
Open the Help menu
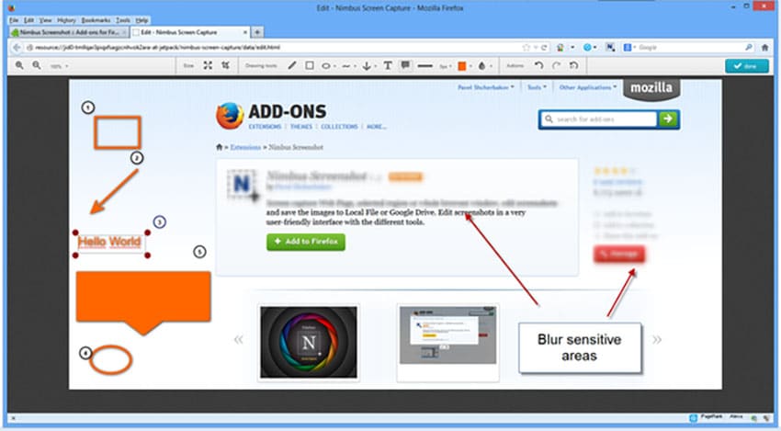coord(141,20)
